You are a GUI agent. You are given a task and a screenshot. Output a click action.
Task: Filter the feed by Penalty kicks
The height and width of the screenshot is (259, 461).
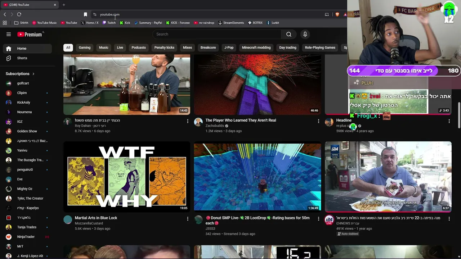point(164,47)
